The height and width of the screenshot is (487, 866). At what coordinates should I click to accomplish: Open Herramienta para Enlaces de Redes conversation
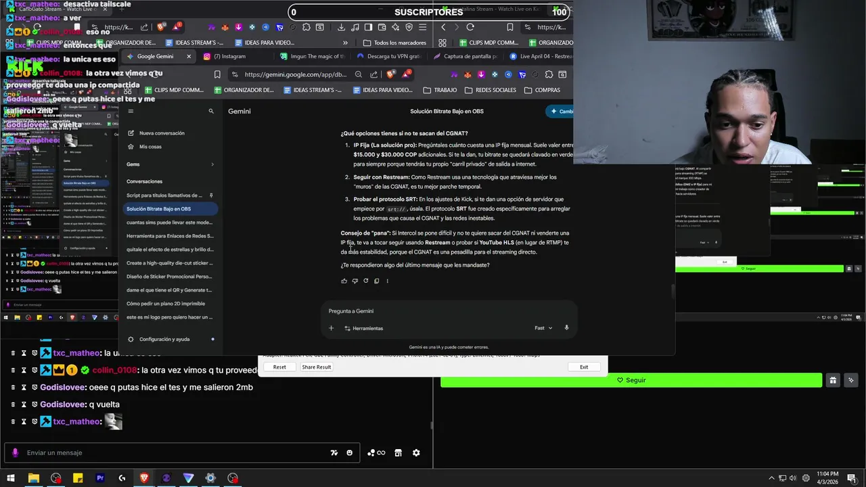169,236
